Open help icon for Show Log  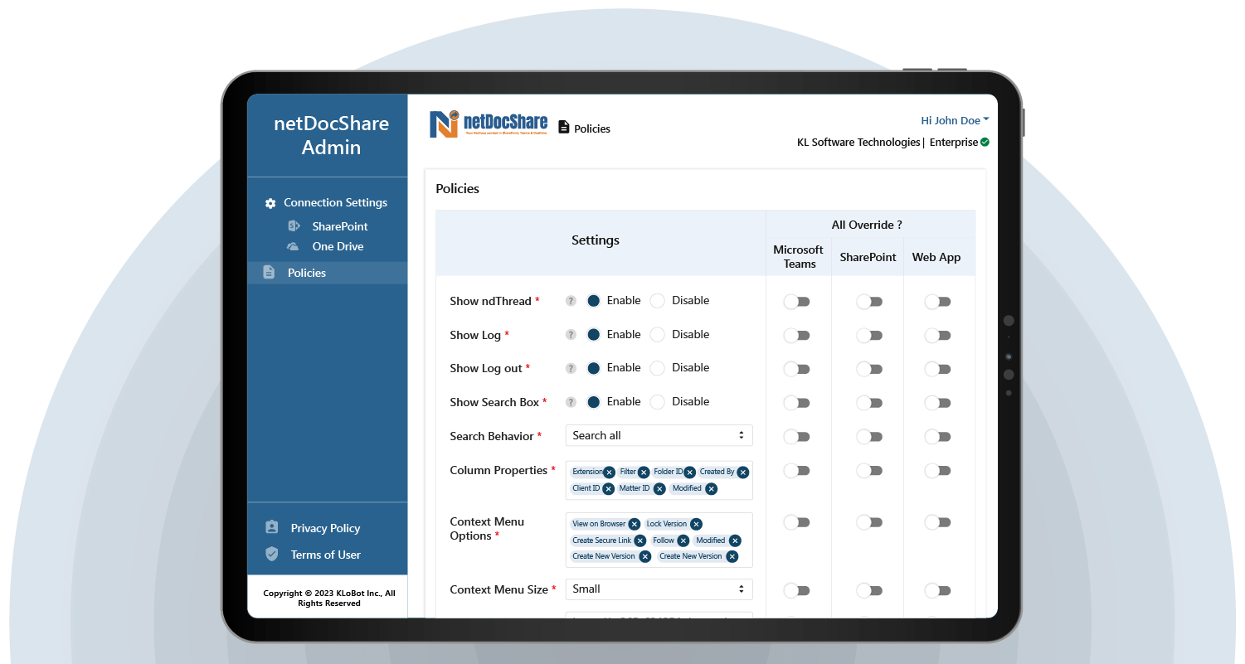571,335
